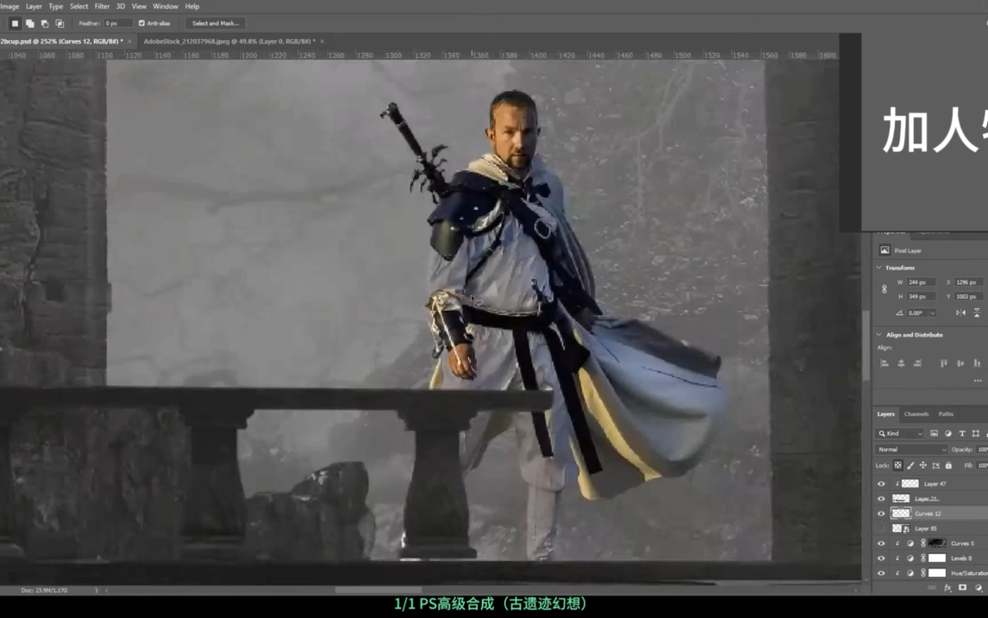Viewport: 988px width, 618px height.
Task: Switch to the Channels tab
Action: pos(916,414)
